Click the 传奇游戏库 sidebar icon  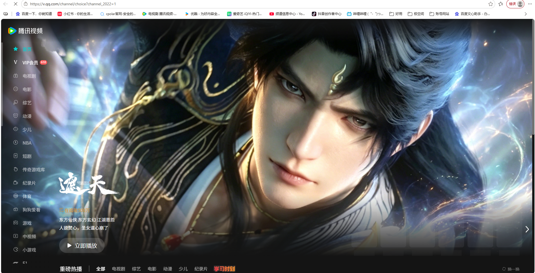coord(16,169)
